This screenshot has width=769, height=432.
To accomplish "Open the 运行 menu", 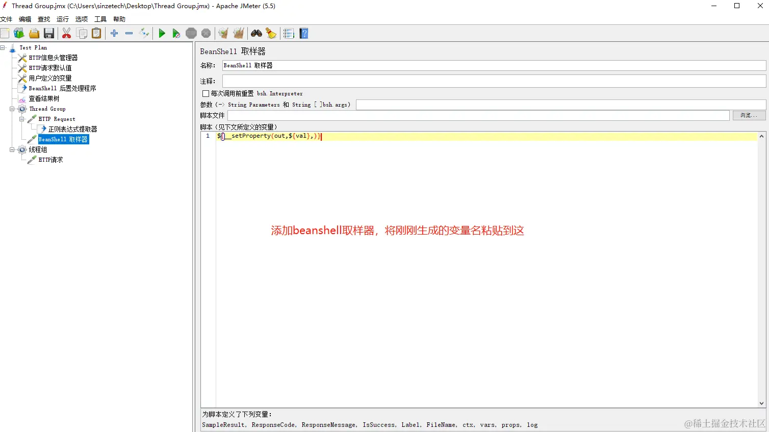I will (63, 19).
